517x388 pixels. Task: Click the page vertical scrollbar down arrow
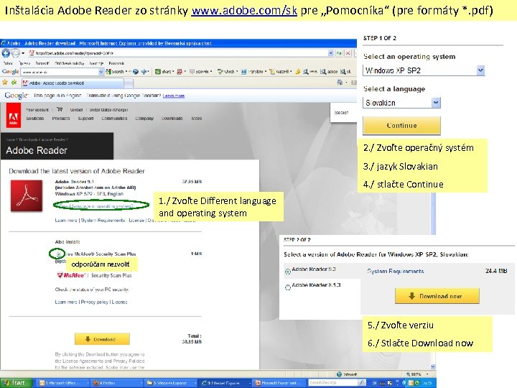(433, 366)
